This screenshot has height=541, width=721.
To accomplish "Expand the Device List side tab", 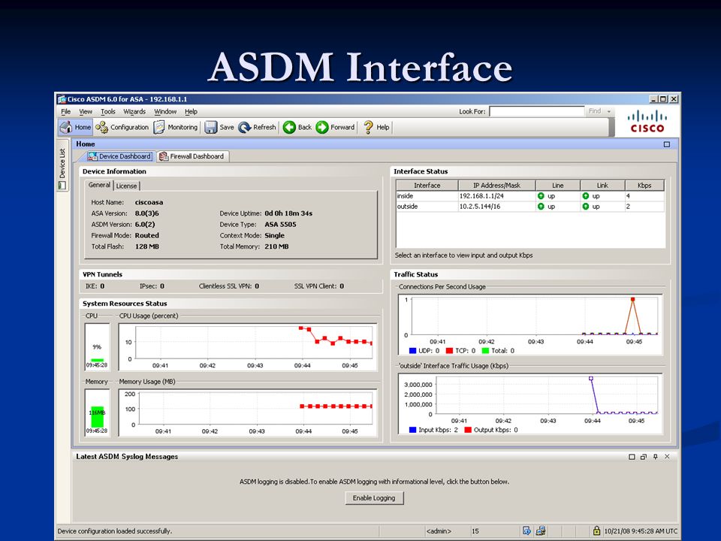I will pyautogui.click(x=62, y=164).
